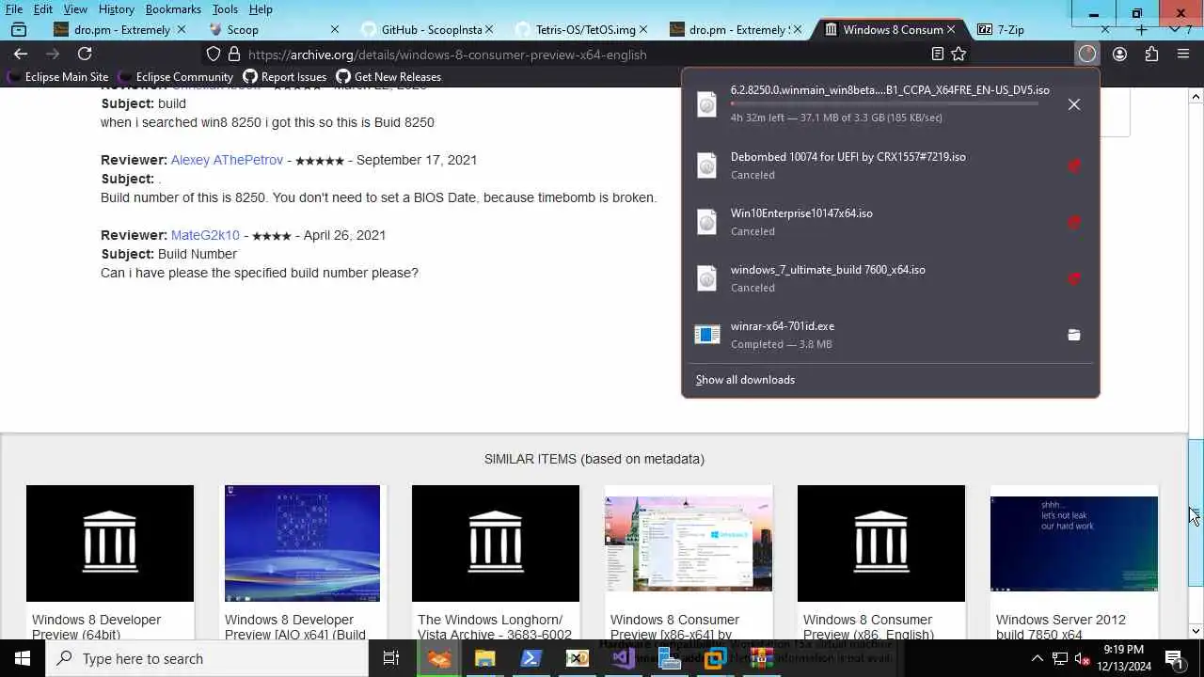
Task: Retry windows_7_ultimate_build 7600 download
Action: click(x=1074, y=278)
